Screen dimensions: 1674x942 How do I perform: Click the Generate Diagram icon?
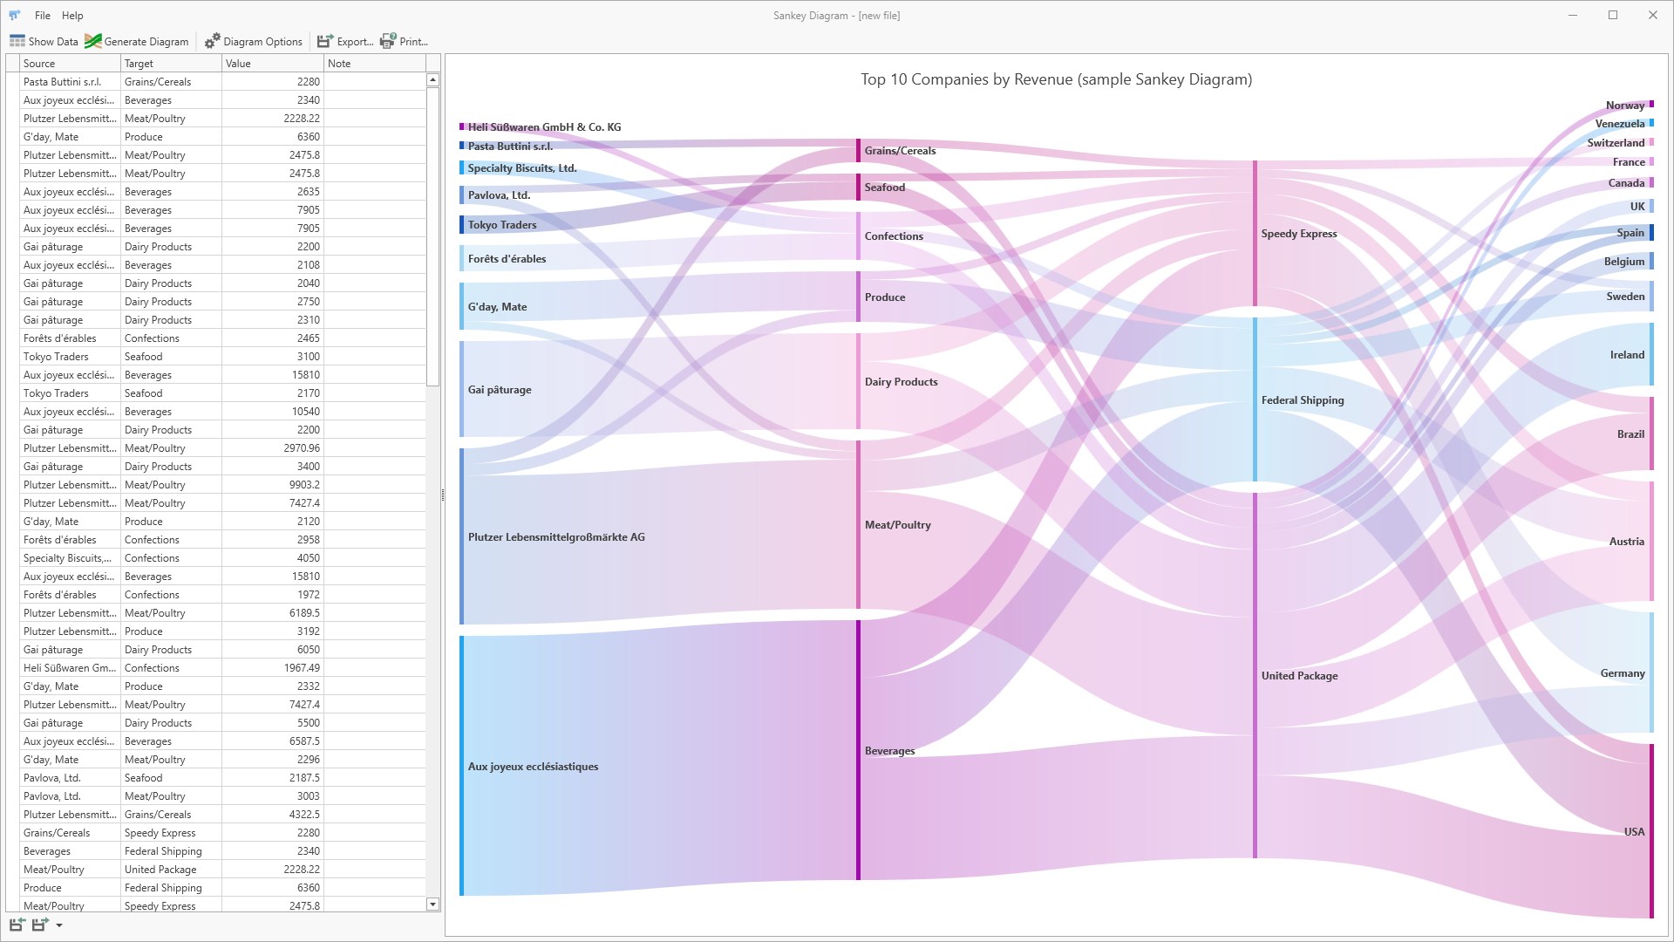[93, 41]
